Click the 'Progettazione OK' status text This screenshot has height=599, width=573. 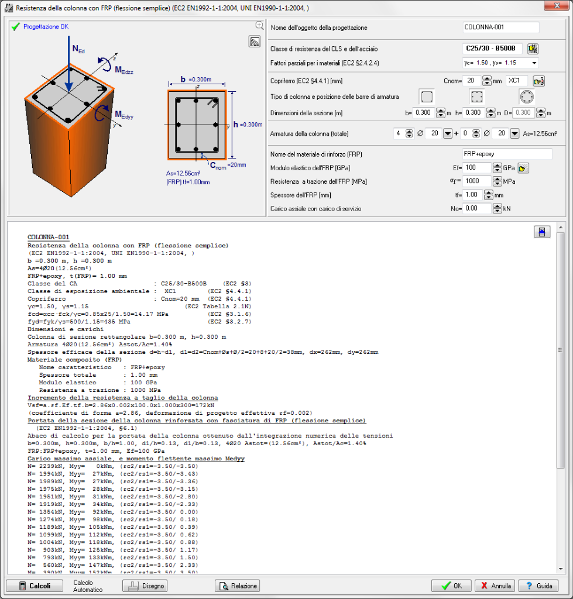coord(46,27)
